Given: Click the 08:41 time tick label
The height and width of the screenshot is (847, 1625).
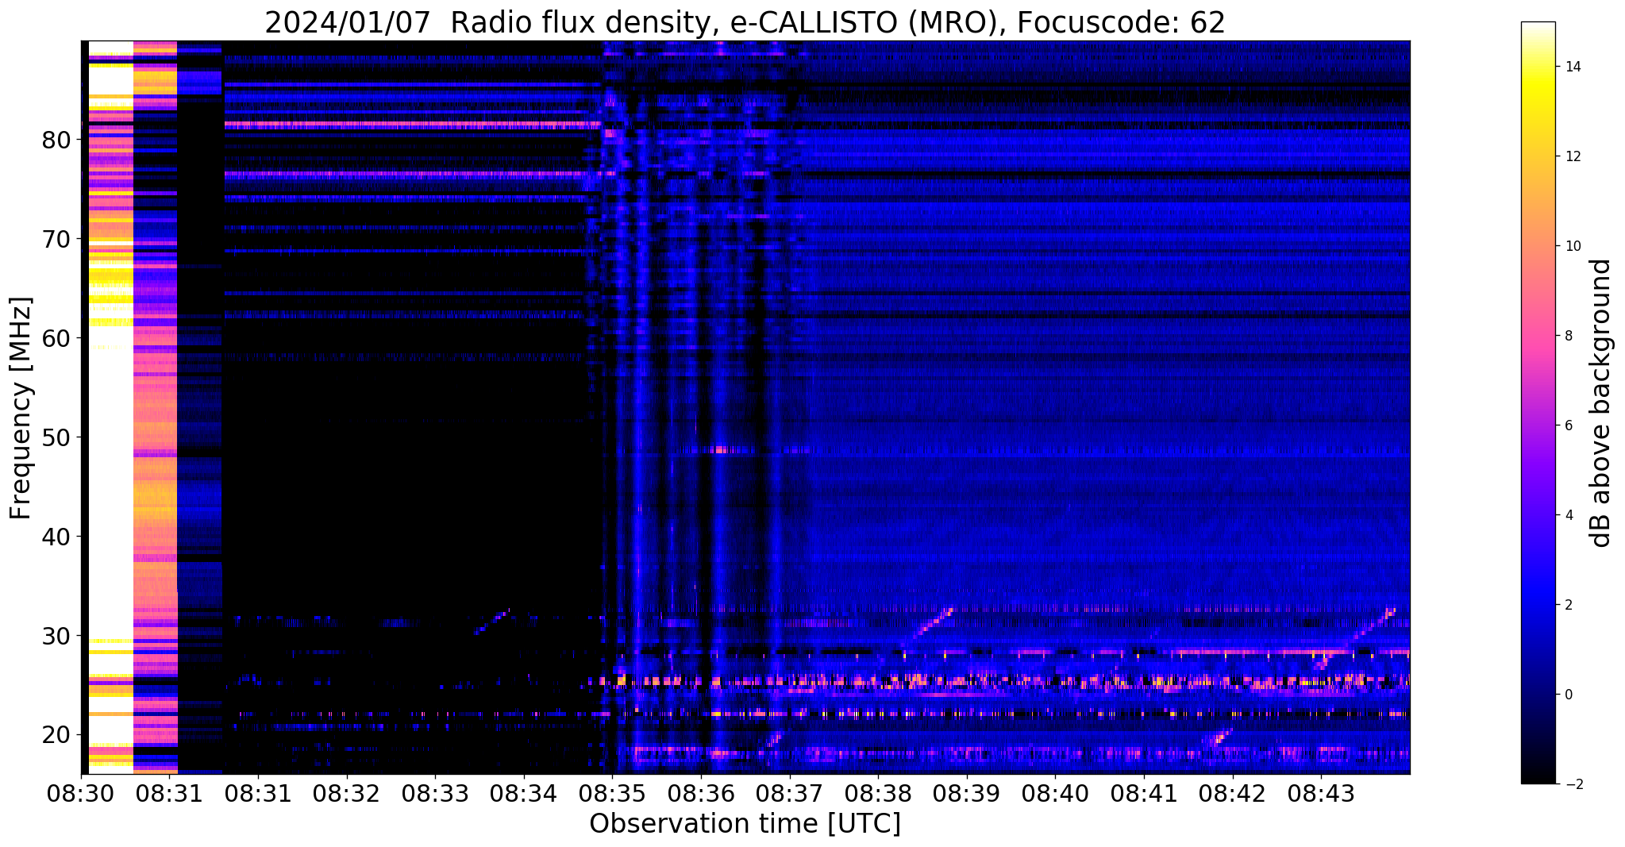Looking at the screenshot, I should tap(1144, 793).
